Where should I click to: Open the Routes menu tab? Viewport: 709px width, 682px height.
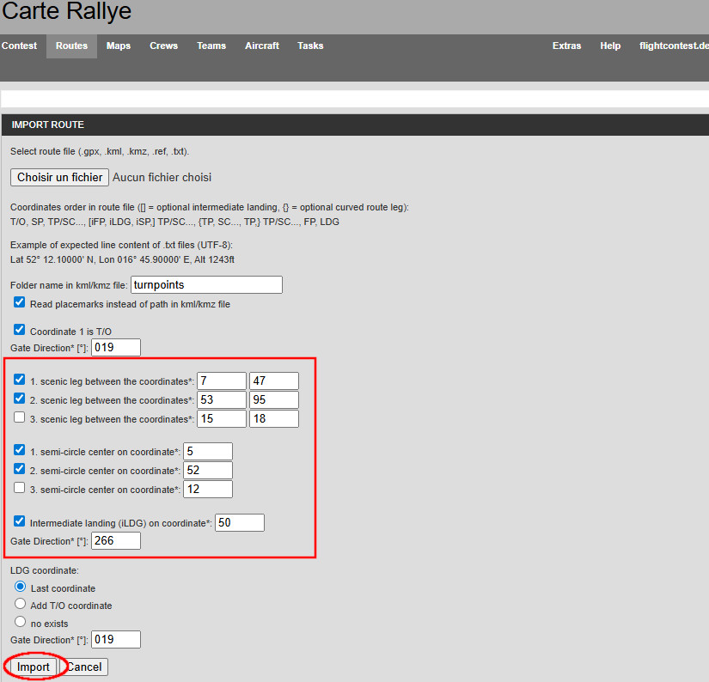tap(71, 46)
